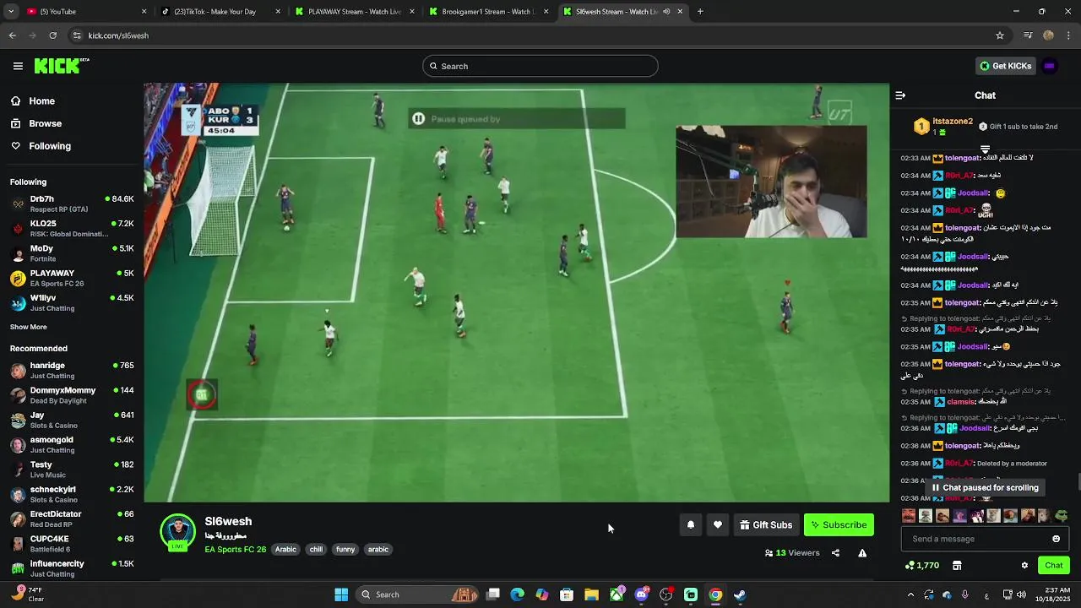Click the share stream icon
Viewport: 1081px width, 608px height.
click(835, 553)
